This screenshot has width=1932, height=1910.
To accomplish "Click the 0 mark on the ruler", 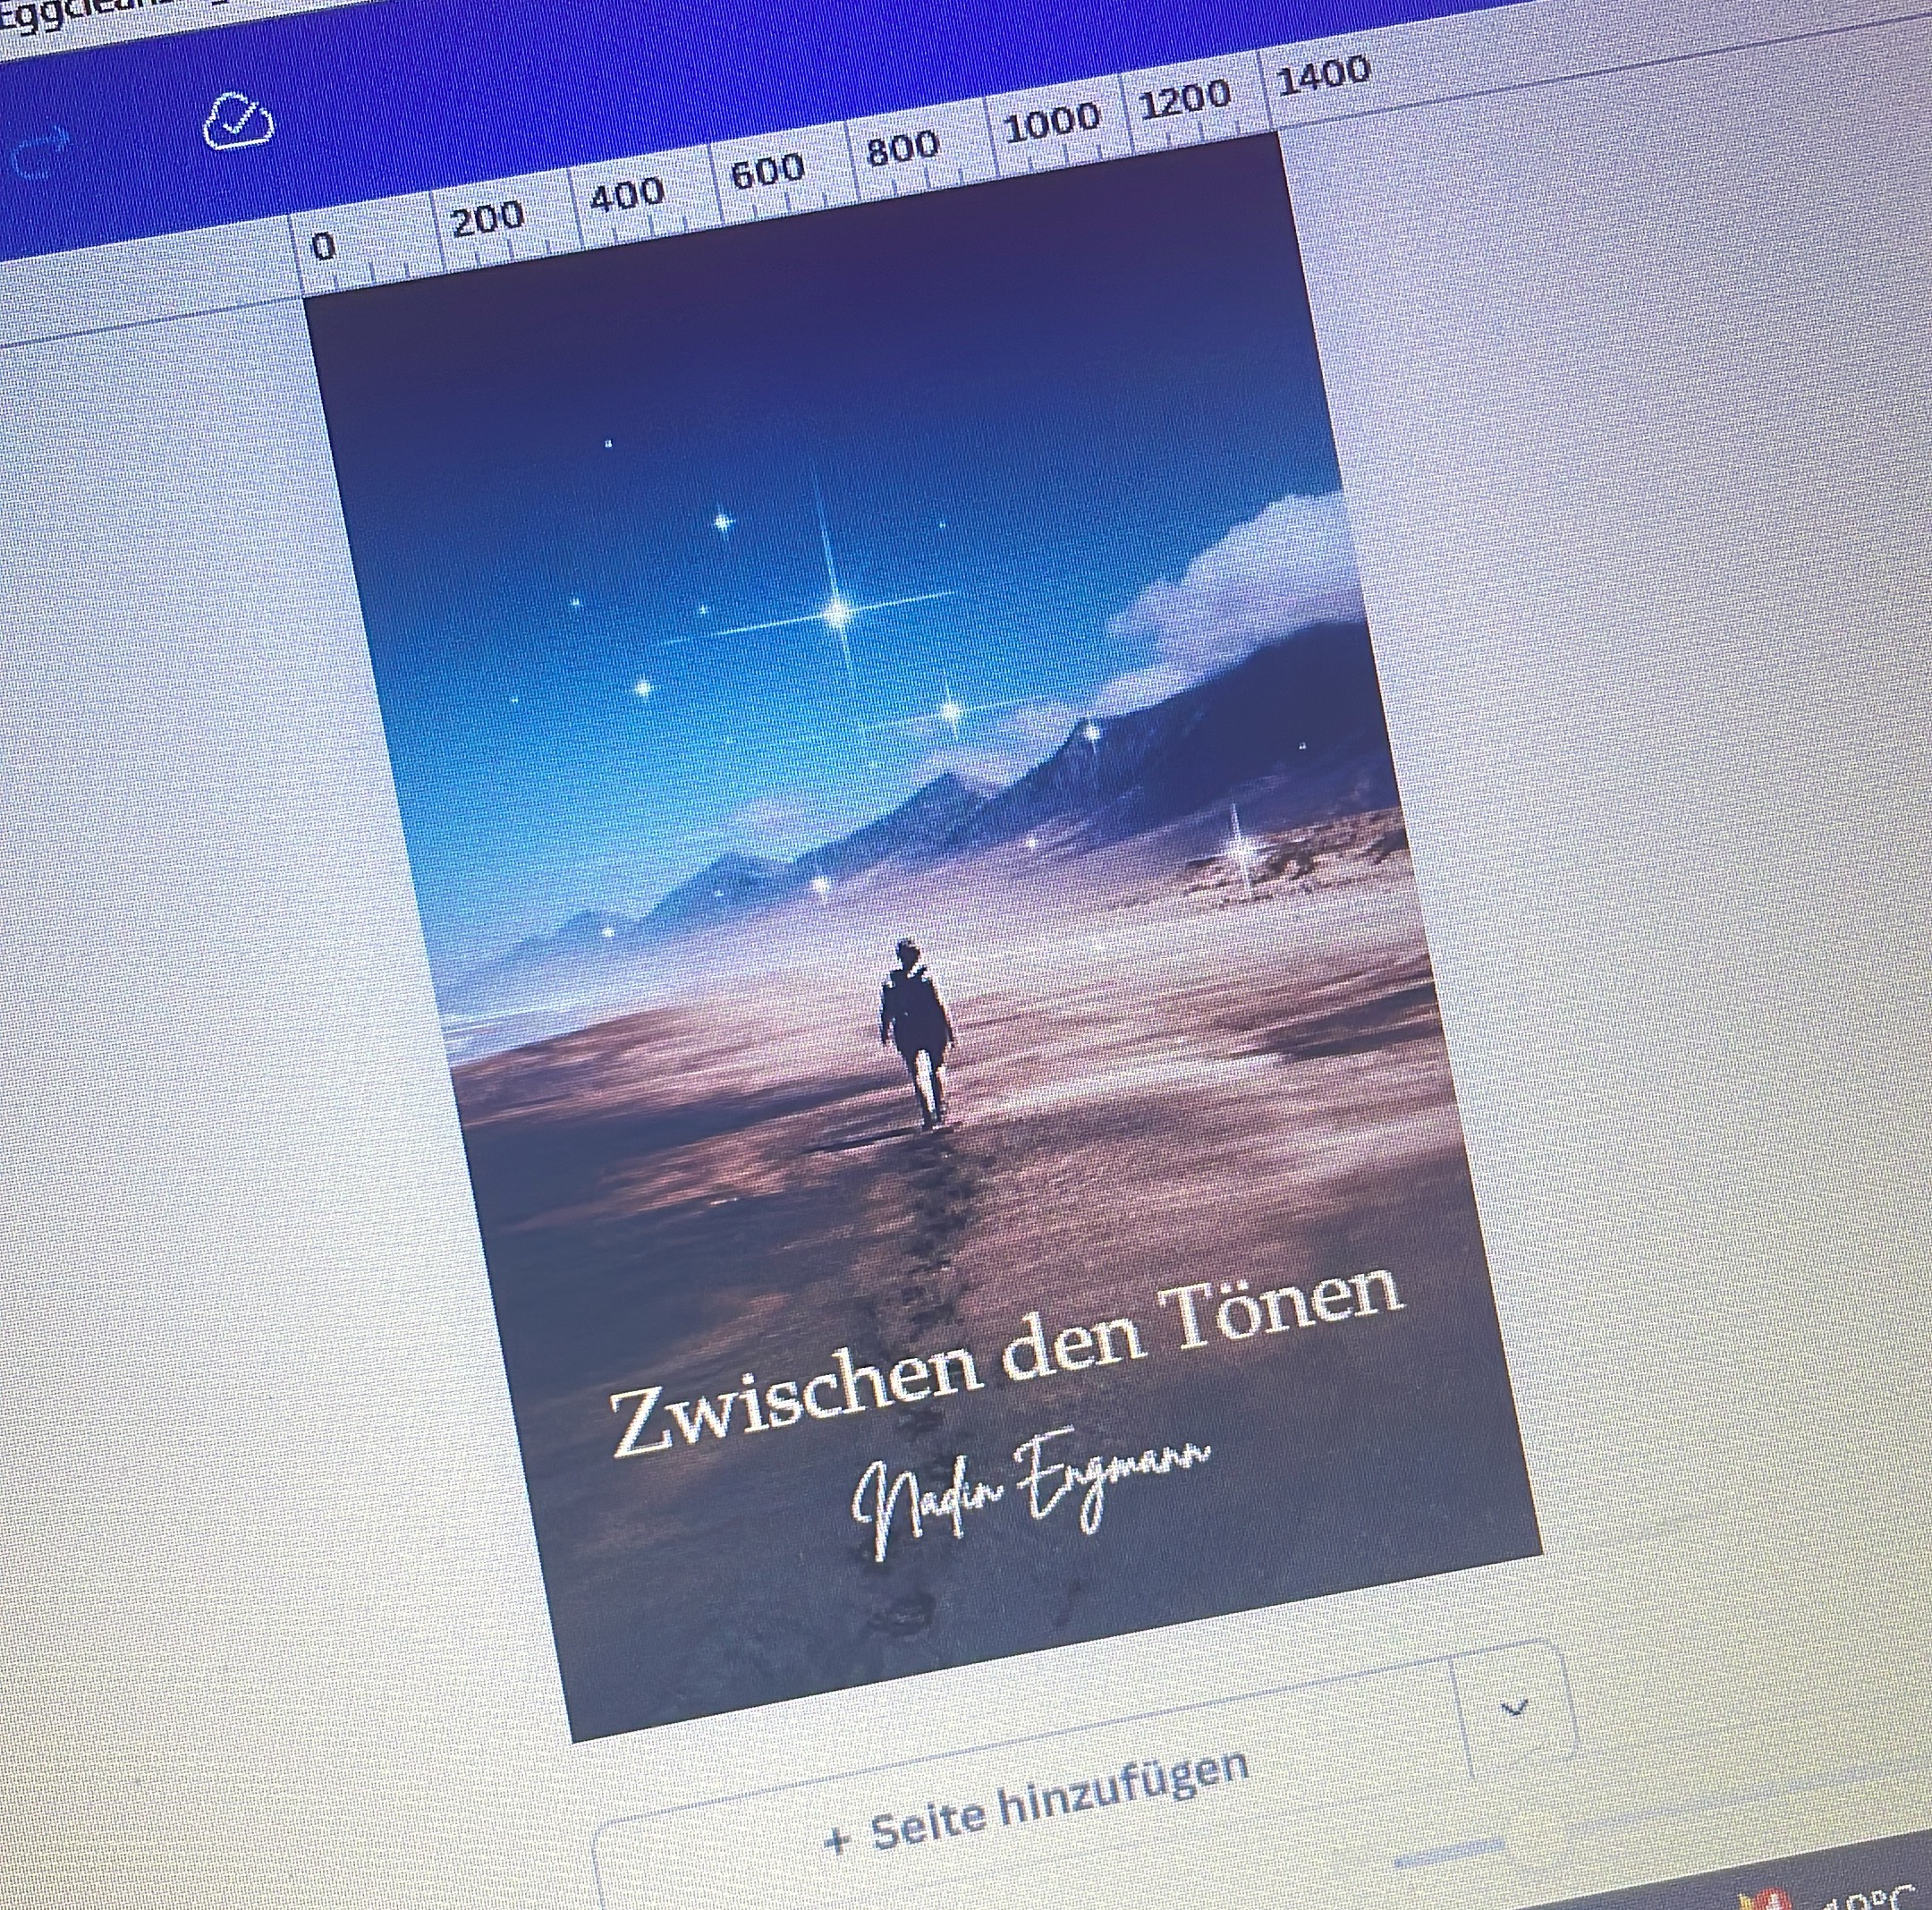I will pyautogui.click(x=322, y=246).
